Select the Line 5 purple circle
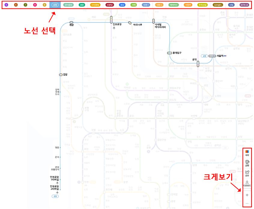Image resolution: width=254 pixels, height=209 pixels. 7,5
